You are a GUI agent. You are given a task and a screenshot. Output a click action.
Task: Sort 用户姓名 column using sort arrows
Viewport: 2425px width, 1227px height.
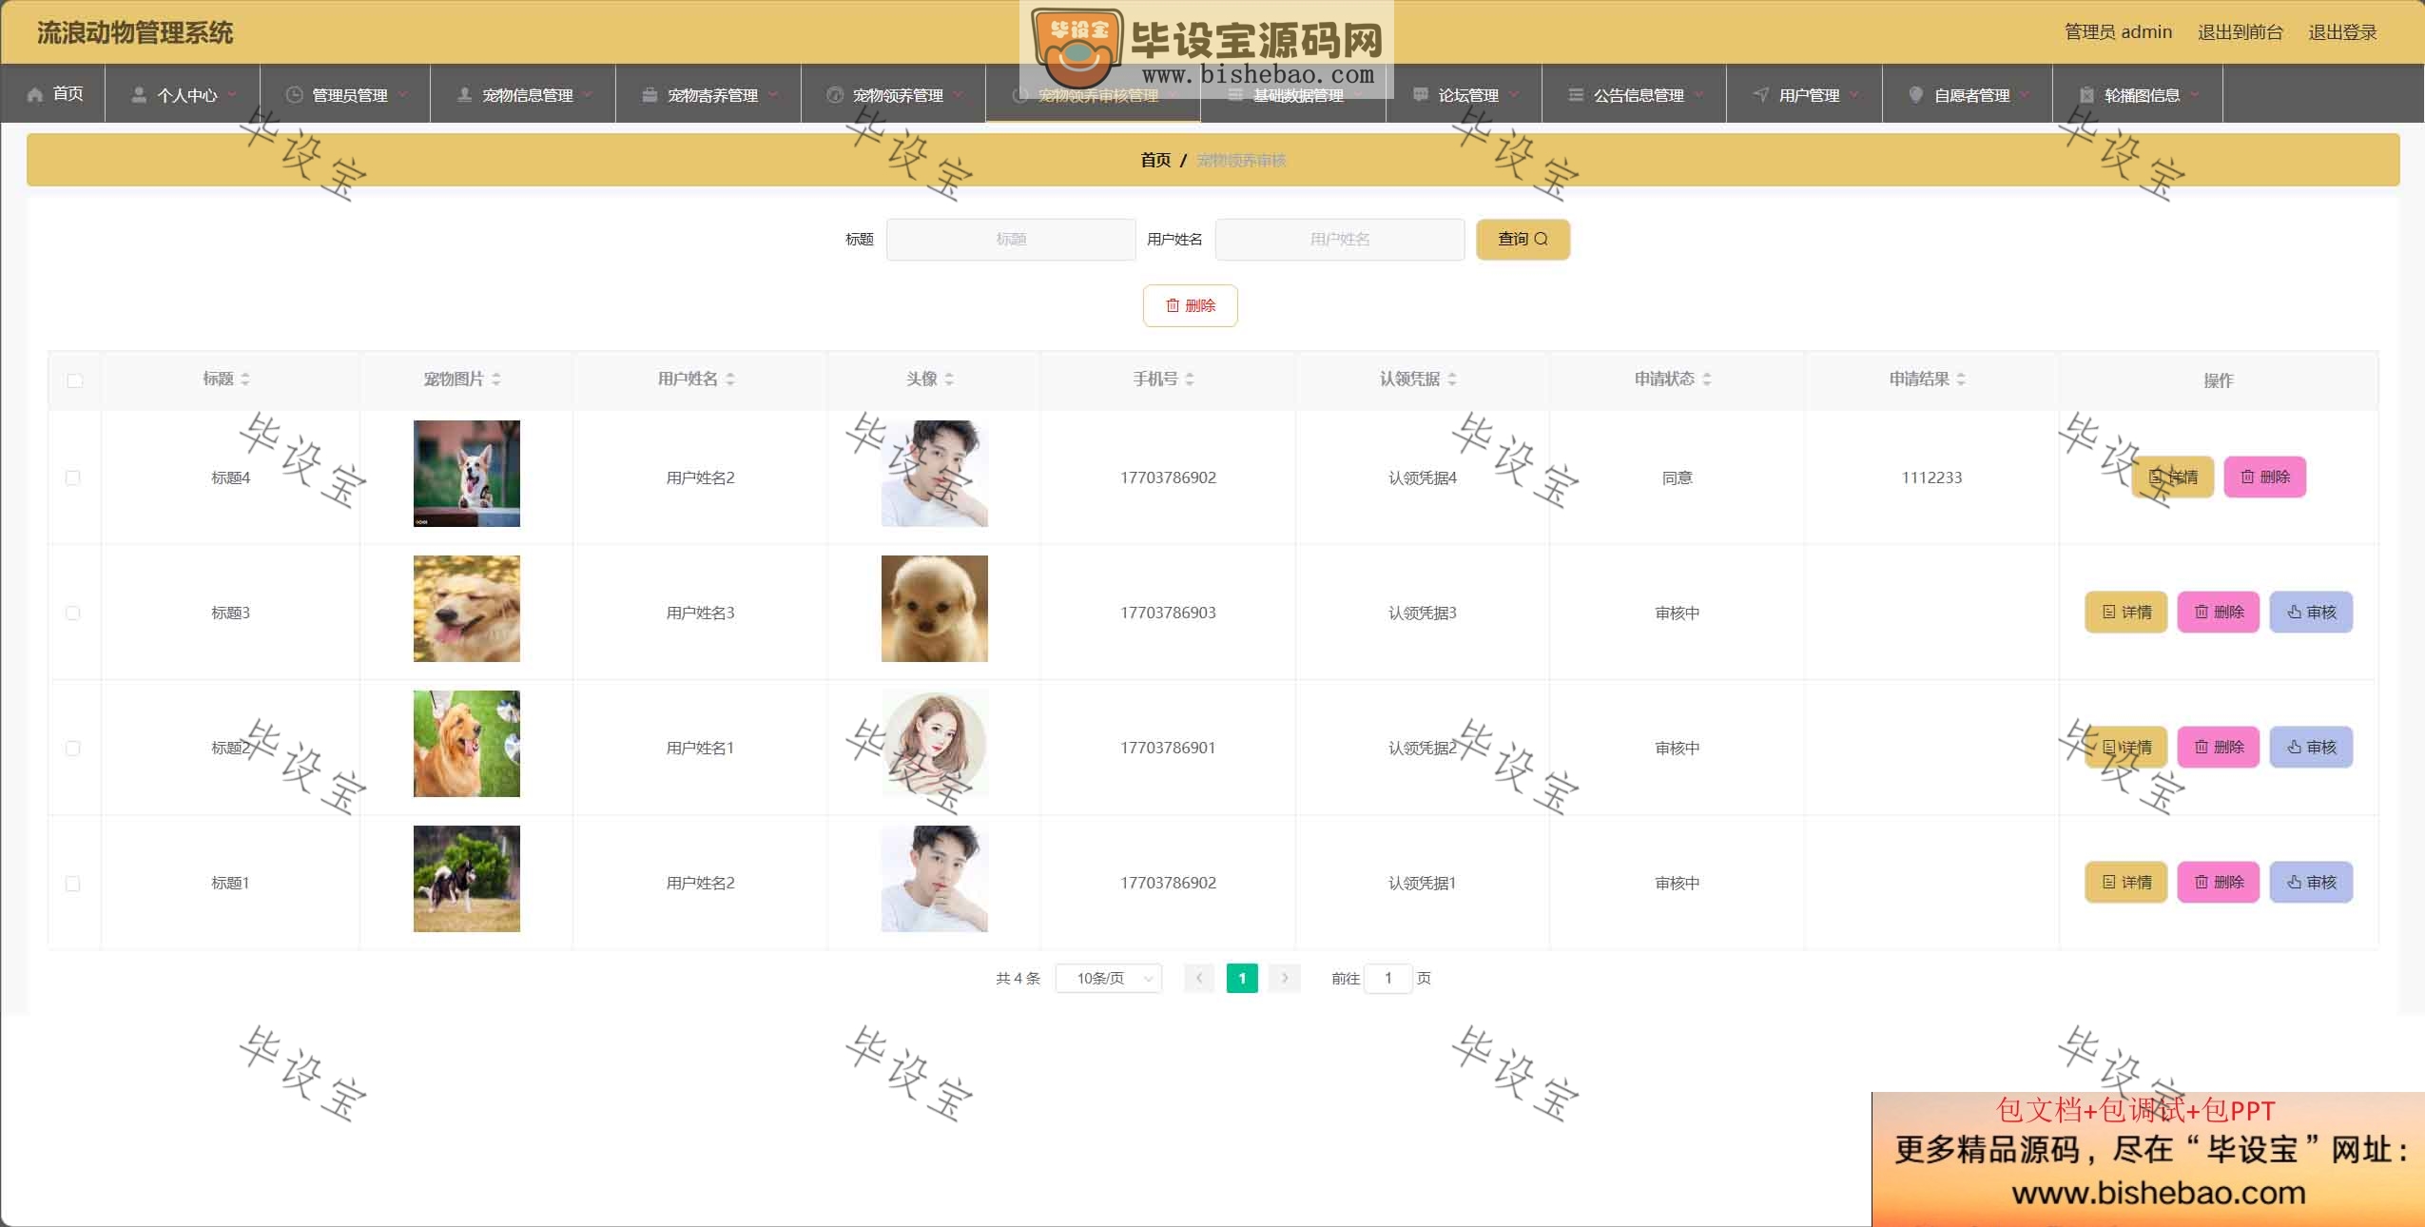[x=730, y=379]
